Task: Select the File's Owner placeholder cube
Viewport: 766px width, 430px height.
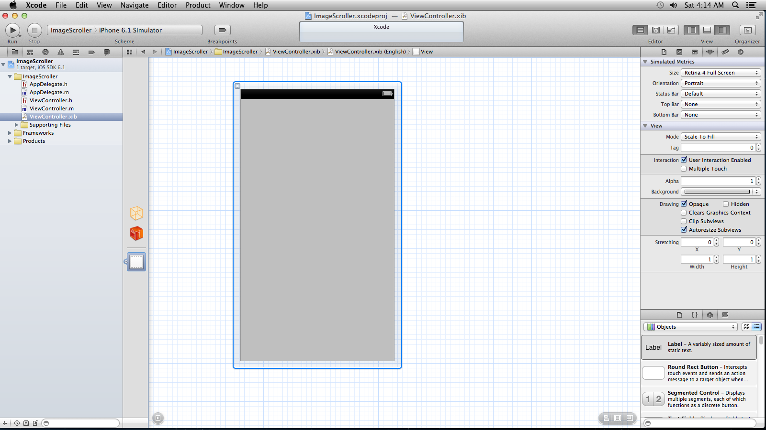Action: (136, 213)
